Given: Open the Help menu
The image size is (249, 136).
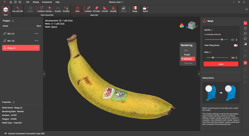Looking at the screenshot, I should [x=58, y=2].
